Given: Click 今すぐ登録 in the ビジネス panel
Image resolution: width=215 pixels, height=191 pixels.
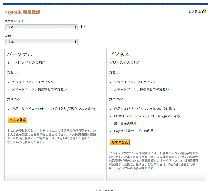Looking at the screenshot, I should [x=120, y=142].
